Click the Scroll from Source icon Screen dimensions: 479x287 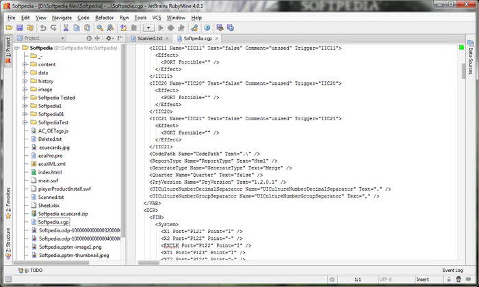89,38
